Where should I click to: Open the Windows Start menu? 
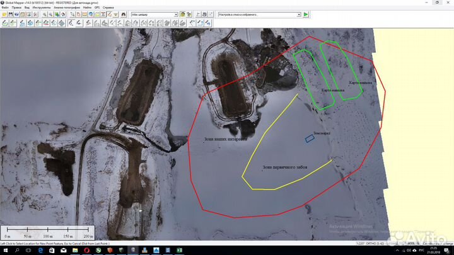tap(4, 251)
